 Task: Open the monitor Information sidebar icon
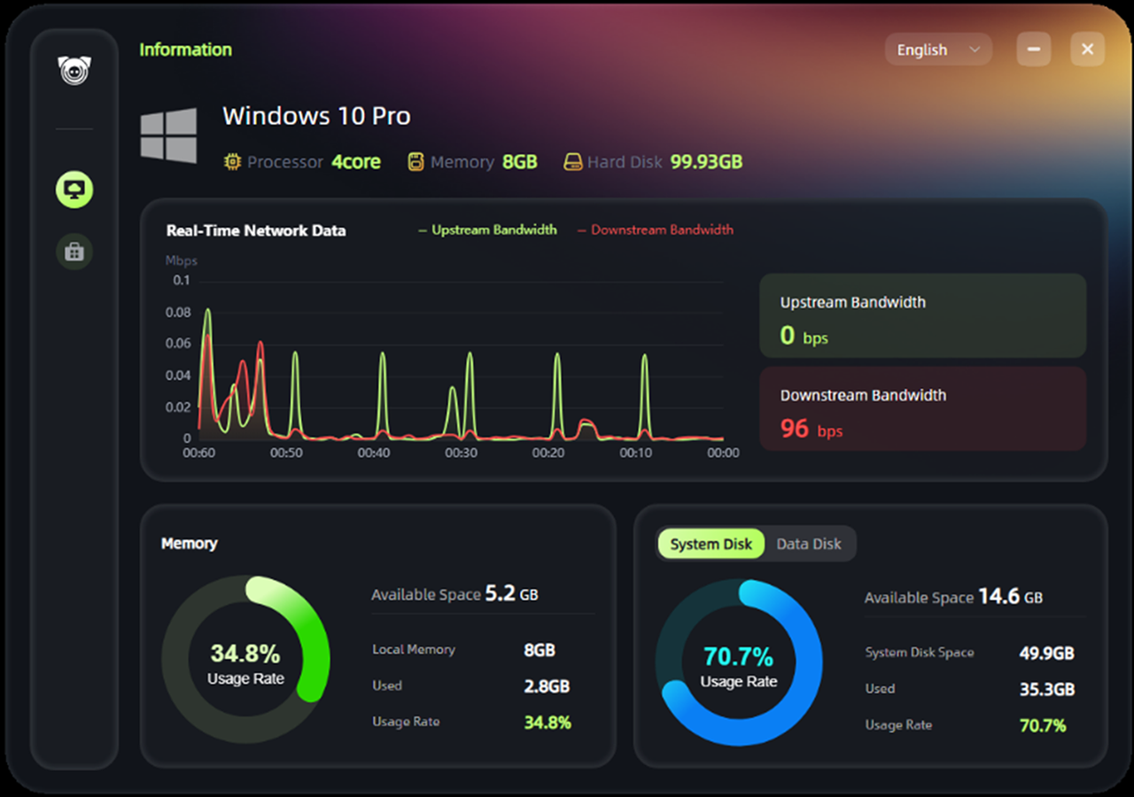point(74,190)
